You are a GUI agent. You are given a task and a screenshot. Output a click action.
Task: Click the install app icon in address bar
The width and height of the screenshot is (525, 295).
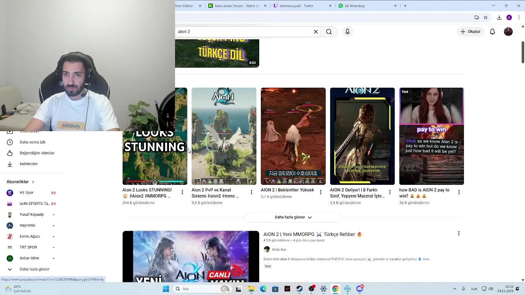pyautogui.click(x=477, y=17)
